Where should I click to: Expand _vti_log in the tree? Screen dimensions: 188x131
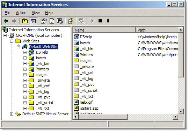click(25, 91)
